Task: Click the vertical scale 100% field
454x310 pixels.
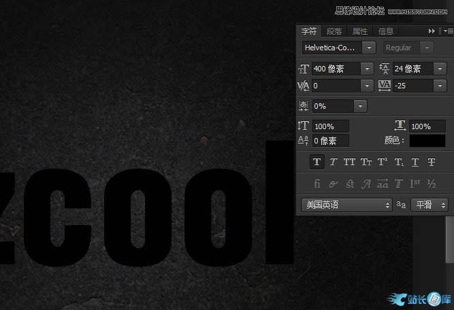Action: 331,126
